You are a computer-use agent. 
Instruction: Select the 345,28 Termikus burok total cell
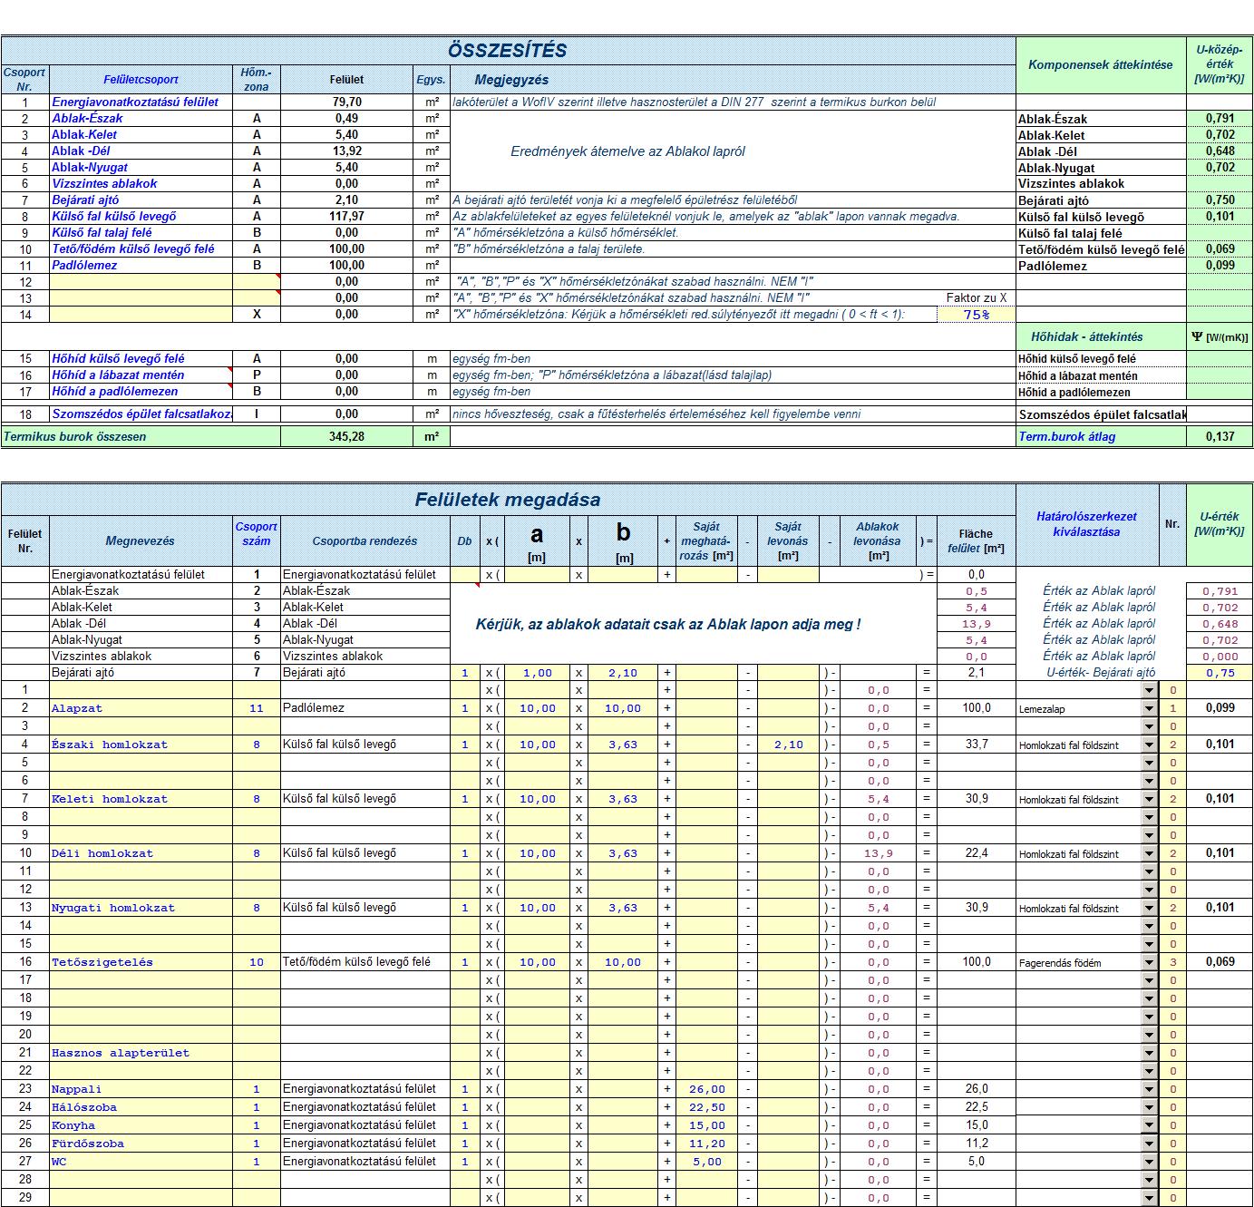[x=346, y=437]
